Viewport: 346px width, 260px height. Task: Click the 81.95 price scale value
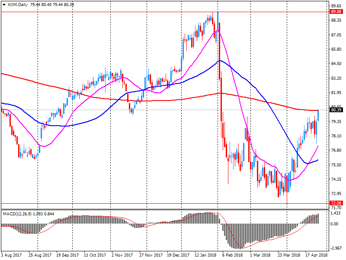336,93
